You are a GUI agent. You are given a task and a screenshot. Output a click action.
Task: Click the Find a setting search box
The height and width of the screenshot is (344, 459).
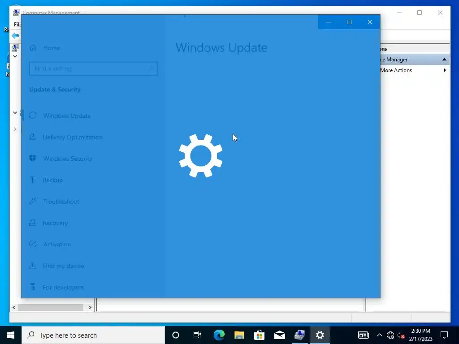pos(93,69)
